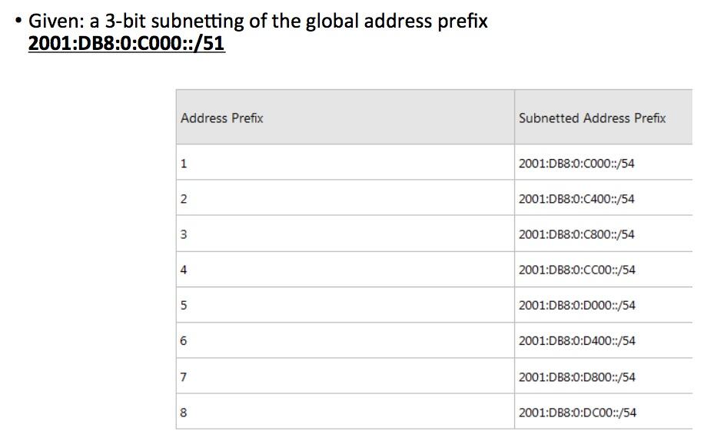Select the 'Subnetted Address Prefix' column header

(592, 118)
